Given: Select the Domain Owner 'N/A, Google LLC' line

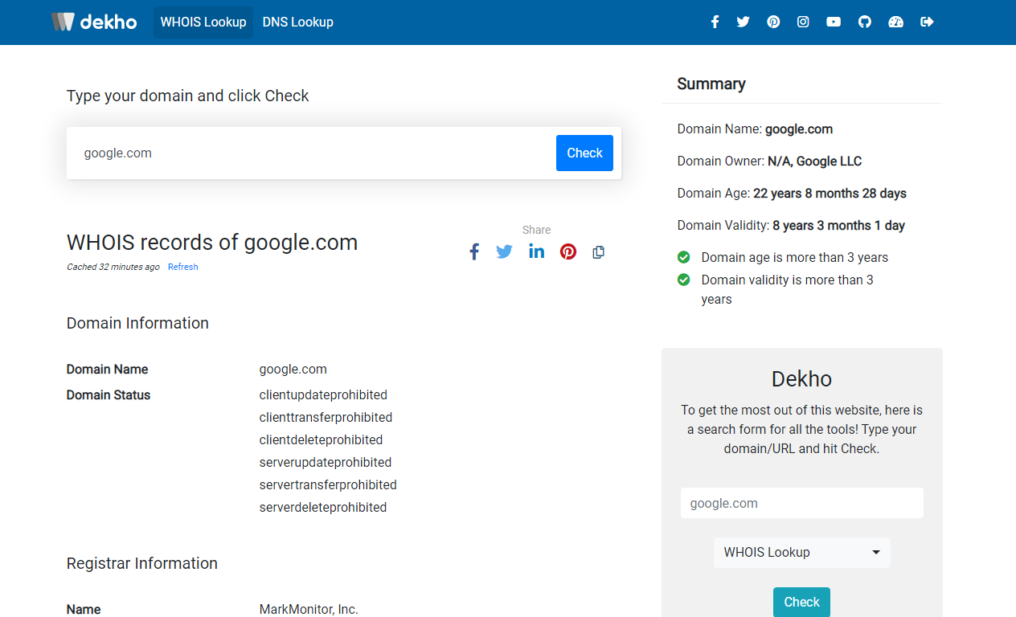Looking at the screenshot, I should point(769,161).
